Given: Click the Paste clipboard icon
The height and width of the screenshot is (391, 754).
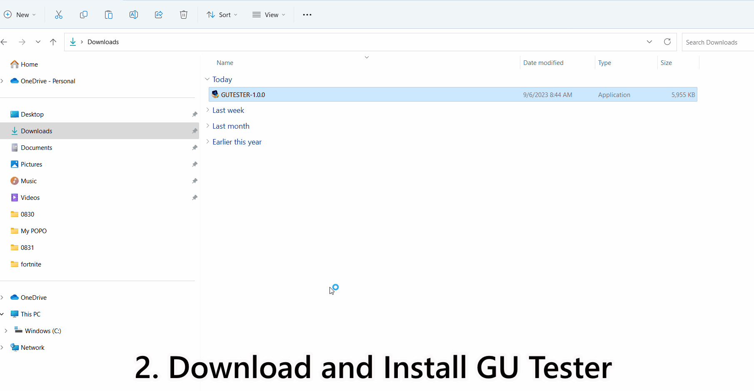Looking at the screenshot, I should tap(109, 15).
